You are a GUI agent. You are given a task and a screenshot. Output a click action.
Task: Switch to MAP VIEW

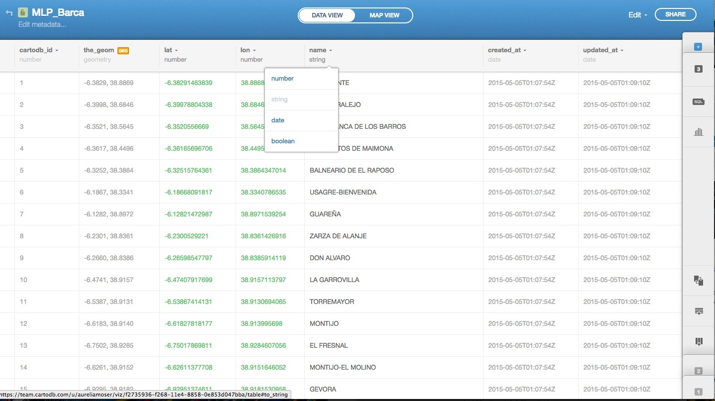(384, 15)
